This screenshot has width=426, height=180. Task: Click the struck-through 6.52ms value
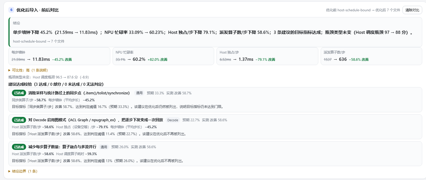tap(225, 59)
